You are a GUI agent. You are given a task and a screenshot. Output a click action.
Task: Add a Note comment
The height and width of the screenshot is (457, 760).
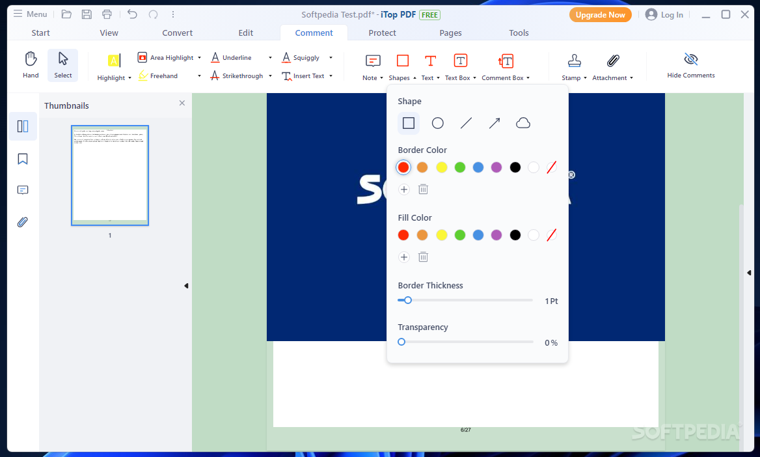pos(372,61)
